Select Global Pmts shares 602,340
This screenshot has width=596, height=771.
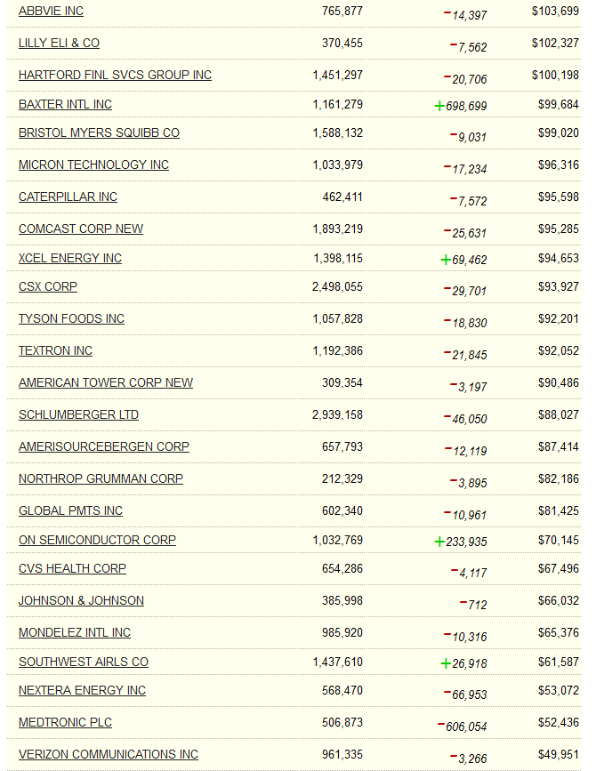click(342, 510)
